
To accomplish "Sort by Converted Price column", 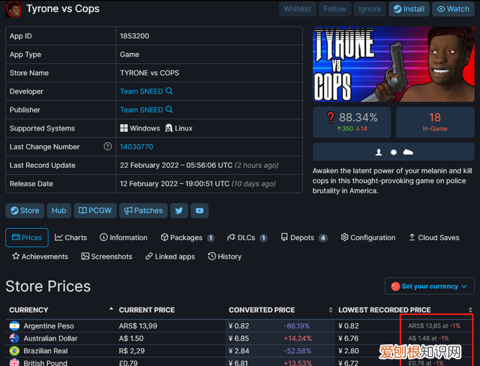I will [261, 310].
